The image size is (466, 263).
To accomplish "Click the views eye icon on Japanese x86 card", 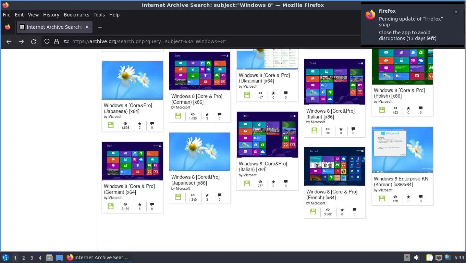I will click(x=193, y=195).
